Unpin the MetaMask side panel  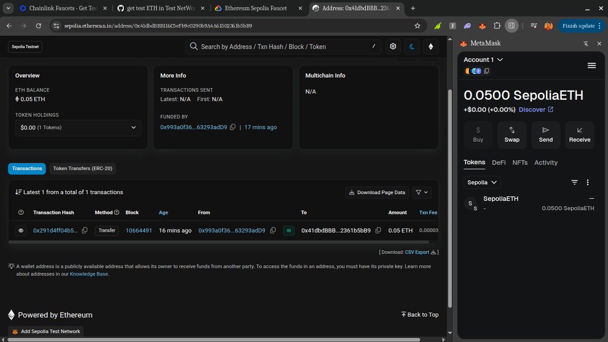tap(586, 44)
